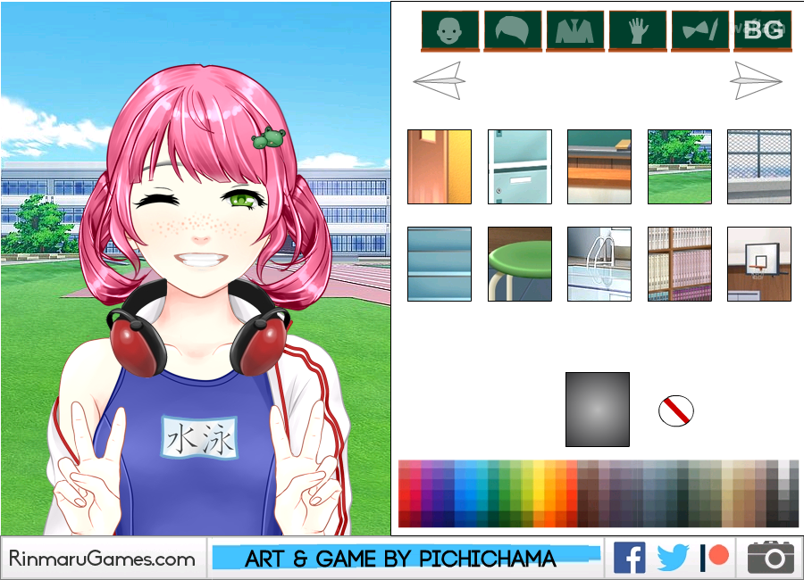Open the face category tab
804x580 pixels.
450,30
